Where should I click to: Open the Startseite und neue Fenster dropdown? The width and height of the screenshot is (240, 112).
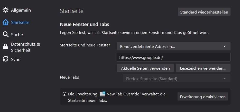(x=173, y=46)
